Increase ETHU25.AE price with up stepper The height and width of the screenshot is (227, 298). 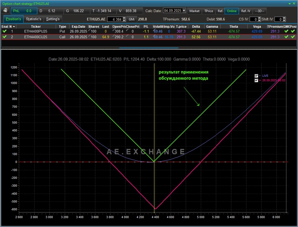(124, 18)
